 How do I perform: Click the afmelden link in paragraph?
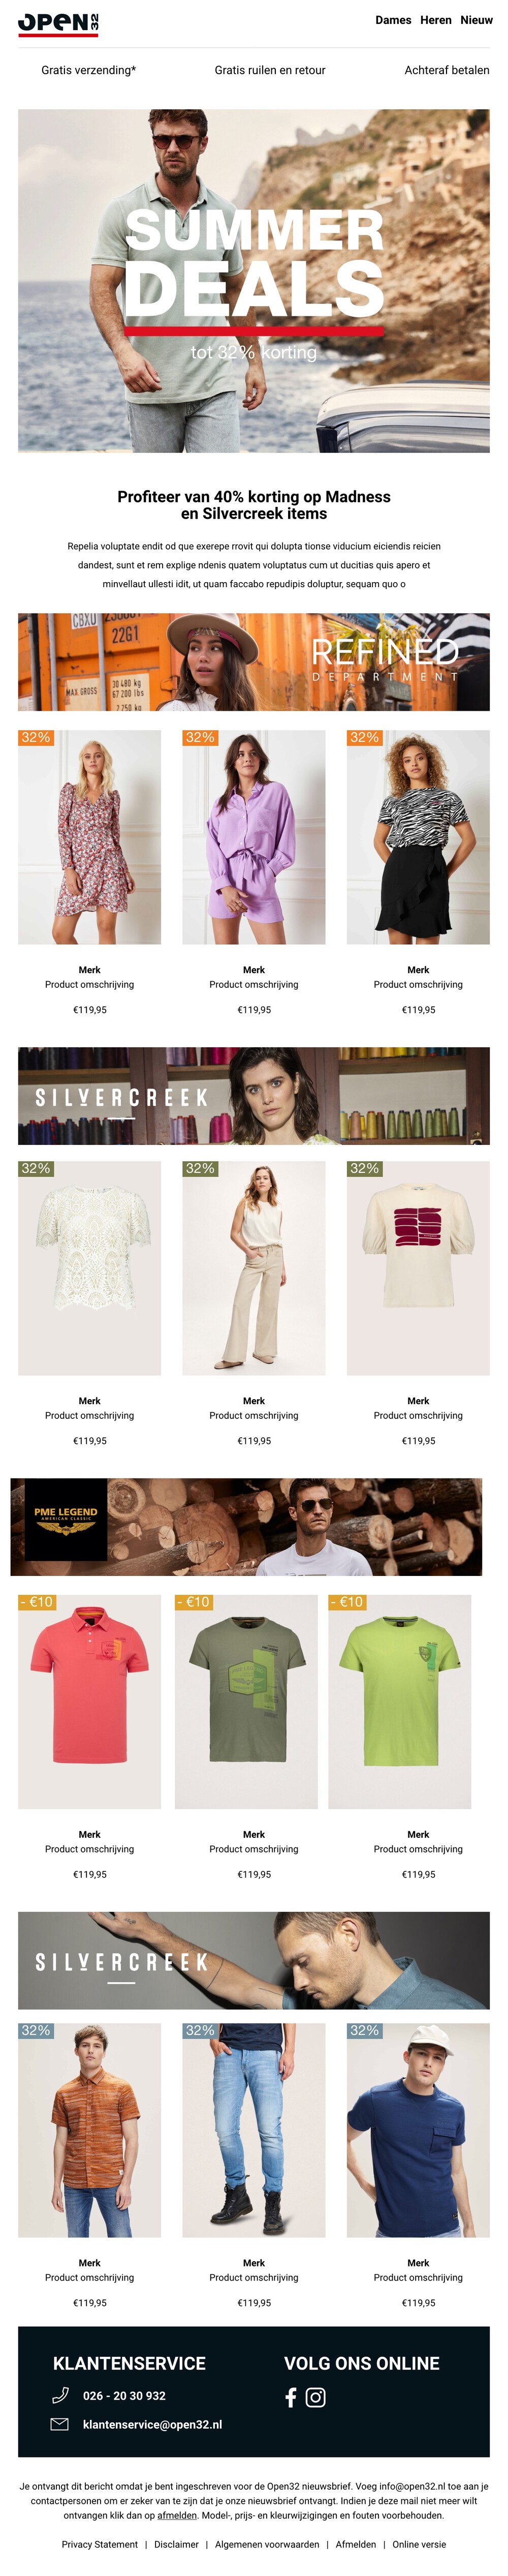(x=177, y=2515)
